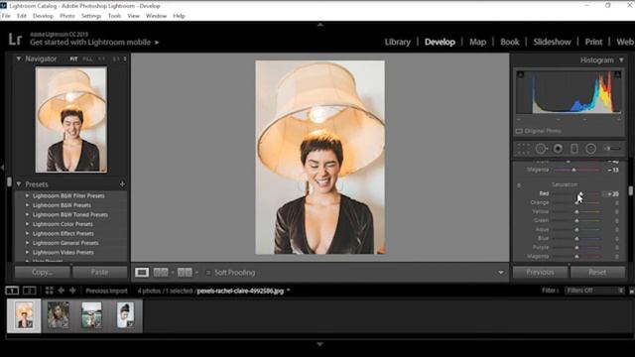This screenshot has height=357, width=635.
Task: Open the File menu
Action: click(6, 16)
